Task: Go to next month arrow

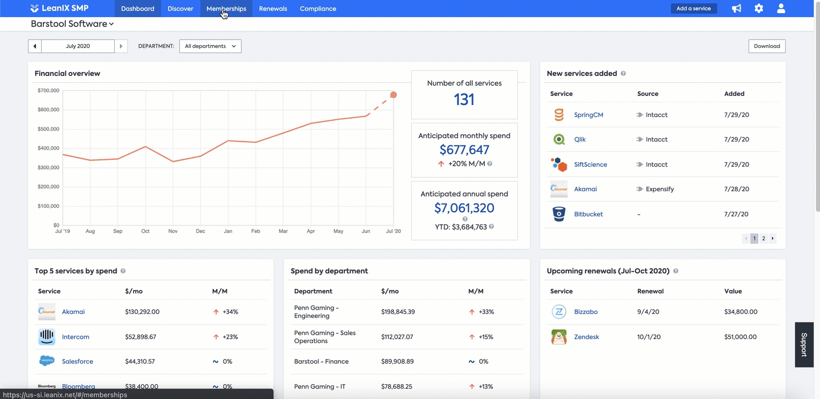Action: (121, 46)
